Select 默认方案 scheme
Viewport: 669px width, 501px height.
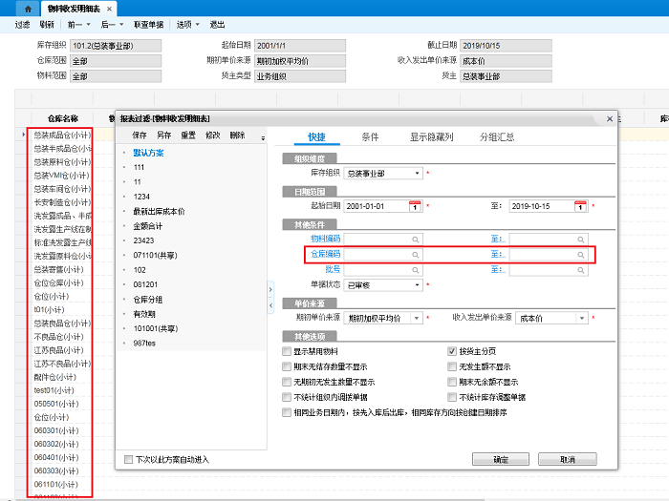pos(148,153)
